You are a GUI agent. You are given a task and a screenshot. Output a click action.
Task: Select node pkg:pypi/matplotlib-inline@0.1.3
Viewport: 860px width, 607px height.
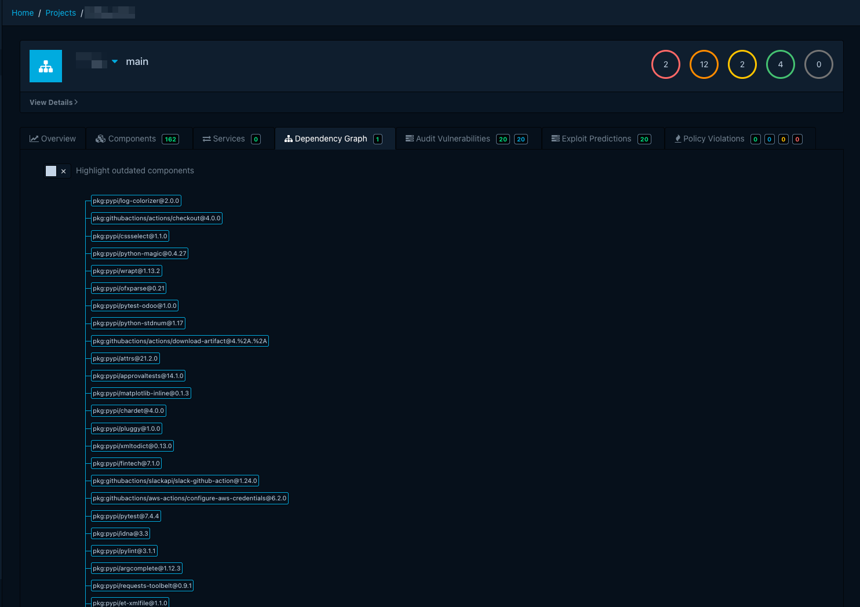tap(141, 393)
